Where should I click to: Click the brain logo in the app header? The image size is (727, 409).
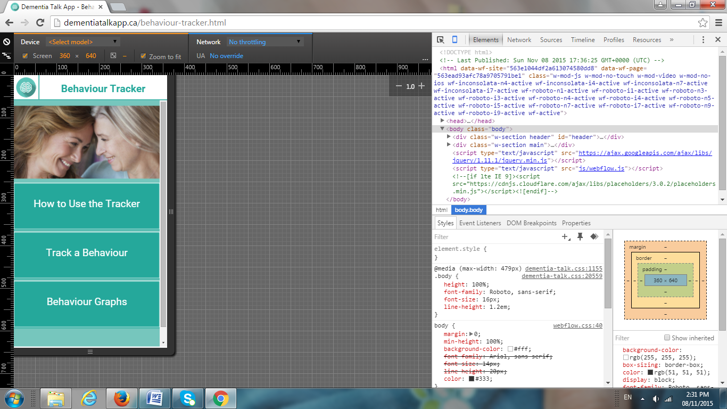[26, 88]
